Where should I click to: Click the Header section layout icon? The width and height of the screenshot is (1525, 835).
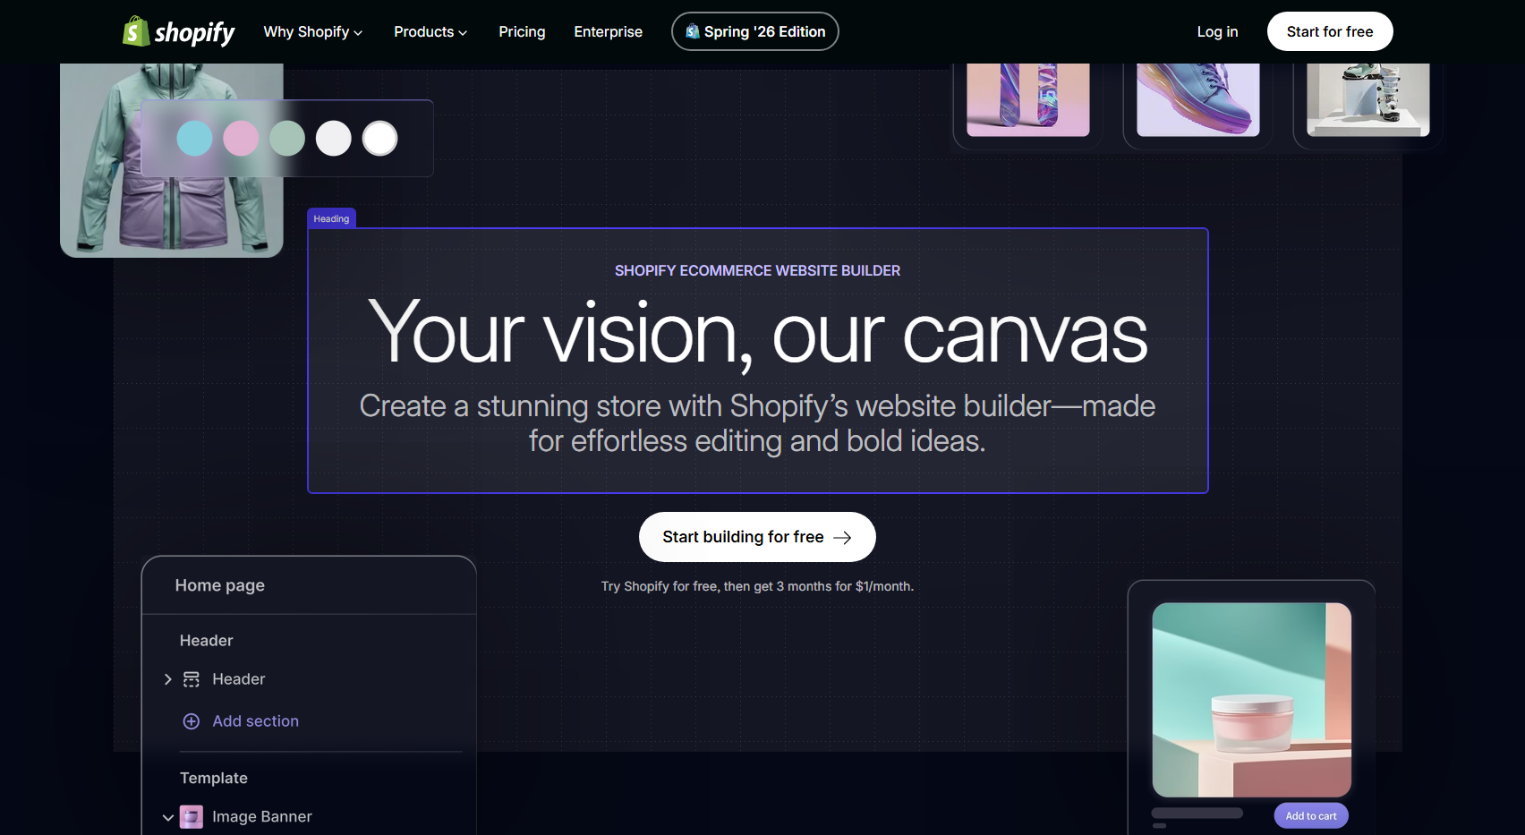(x=192, y=679)
